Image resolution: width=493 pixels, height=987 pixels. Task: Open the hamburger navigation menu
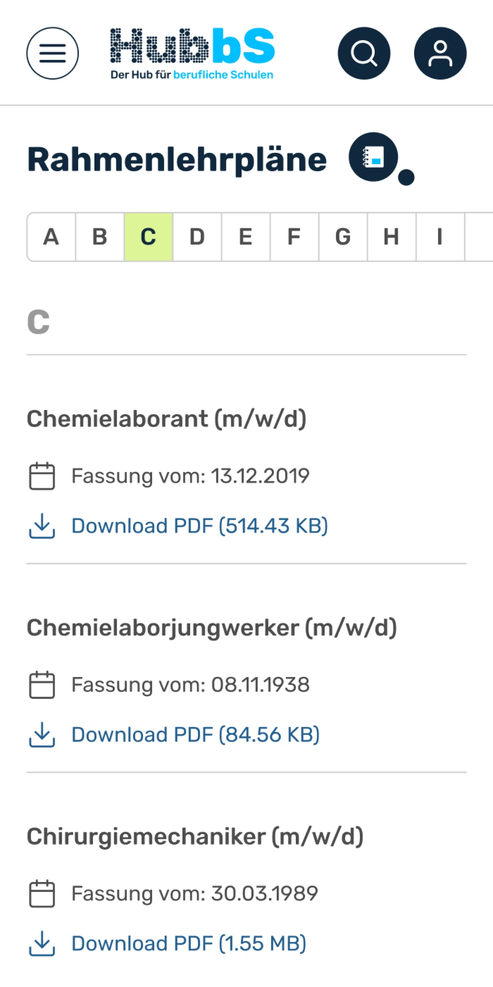click(x=52, y=53)
